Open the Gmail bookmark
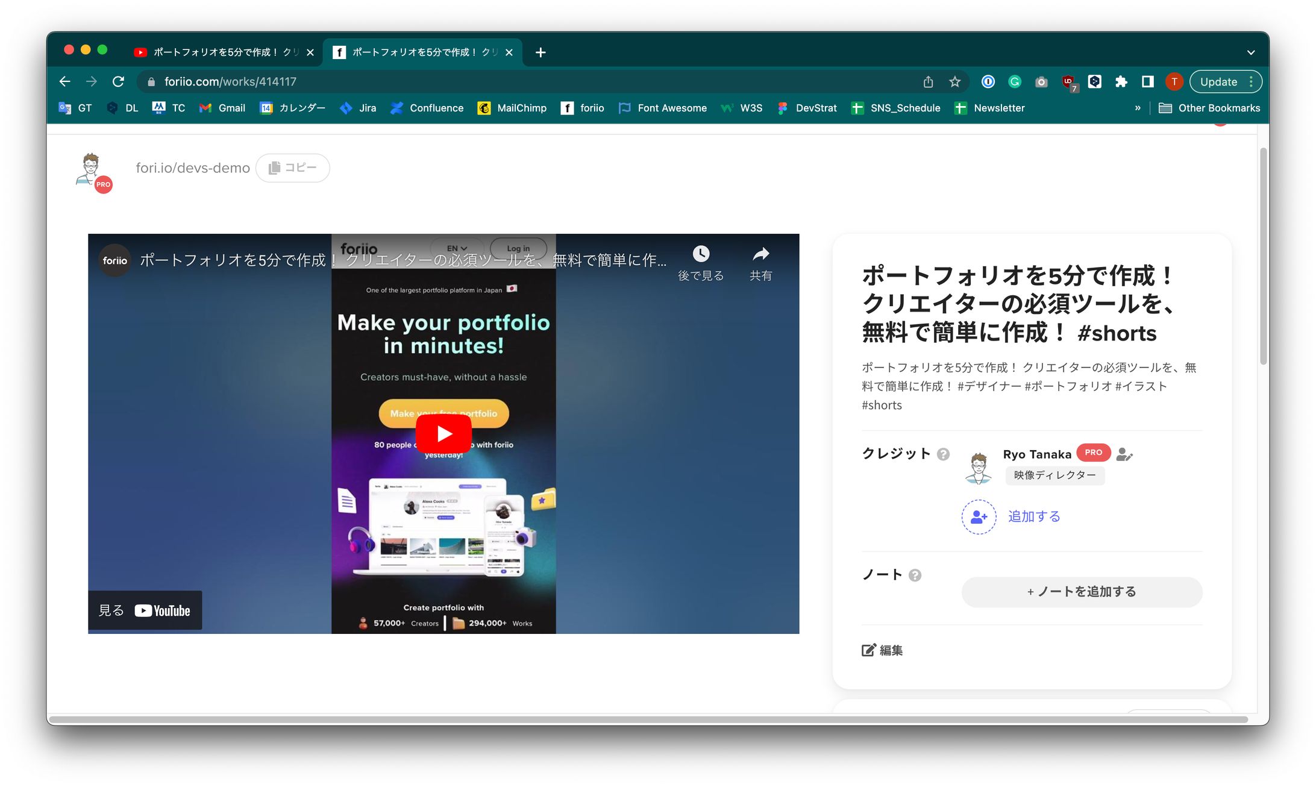Screen dimensions: 1316x787 tap(222, 108)
